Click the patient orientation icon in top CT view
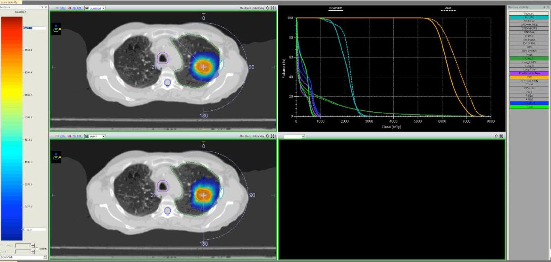Viewport: 551px width, 262px height. pyautogui.click(x=56, y=29)
